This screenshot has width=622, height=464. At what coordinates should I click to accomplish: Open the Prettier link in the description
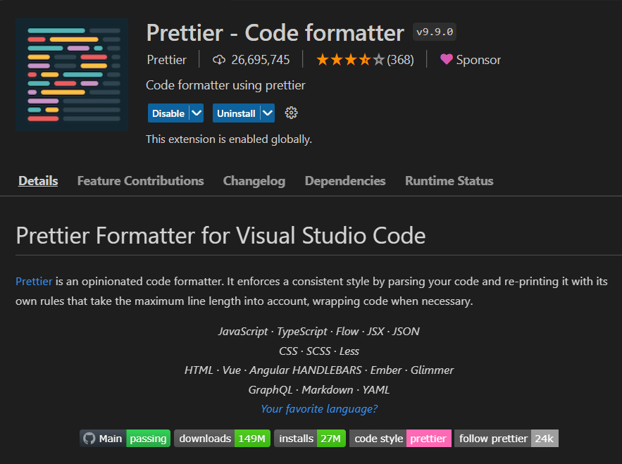coord(34,281)
